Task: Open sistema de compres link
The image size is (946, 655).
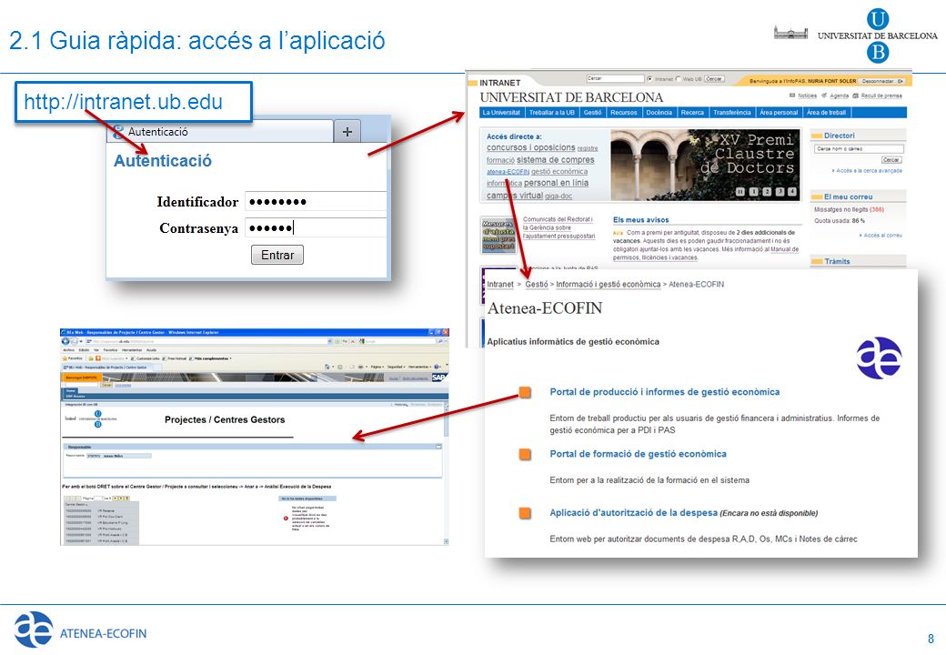Action: point(555,159)
